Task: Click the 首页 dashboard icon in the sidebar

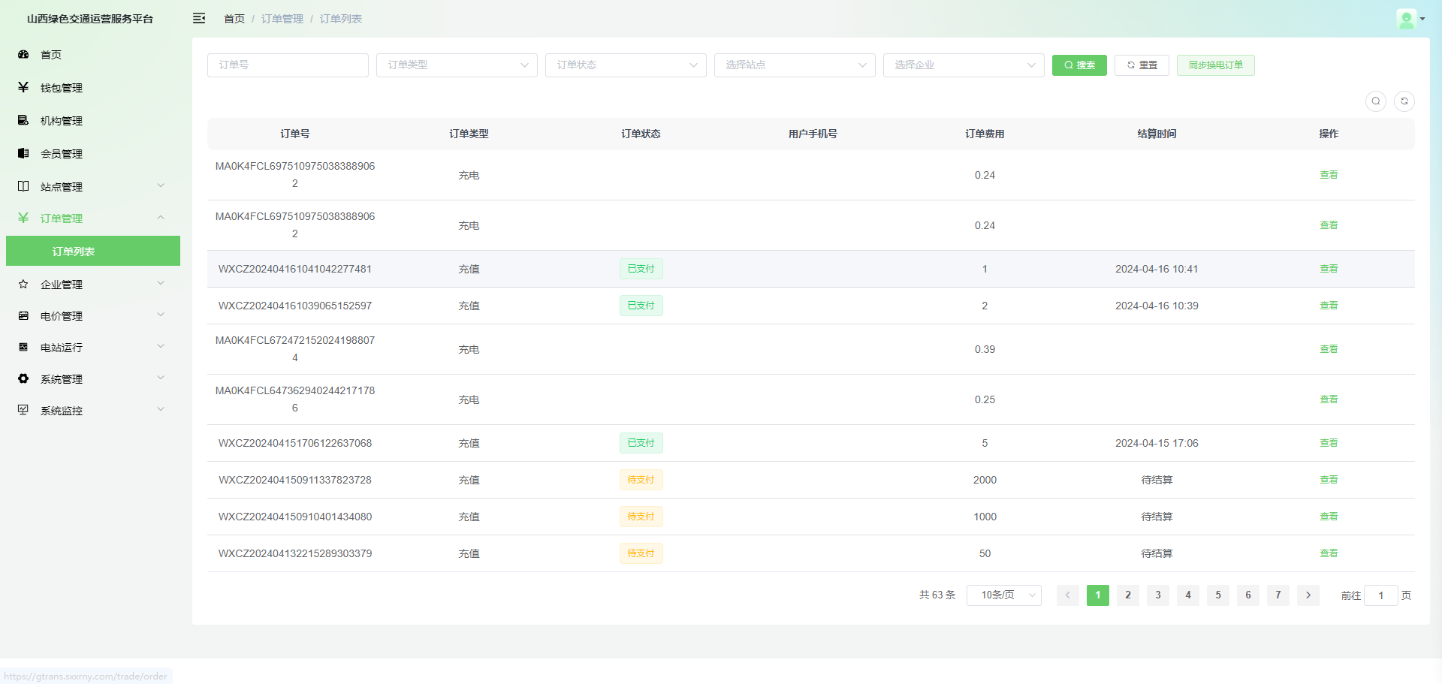Action: click(23, 54)
